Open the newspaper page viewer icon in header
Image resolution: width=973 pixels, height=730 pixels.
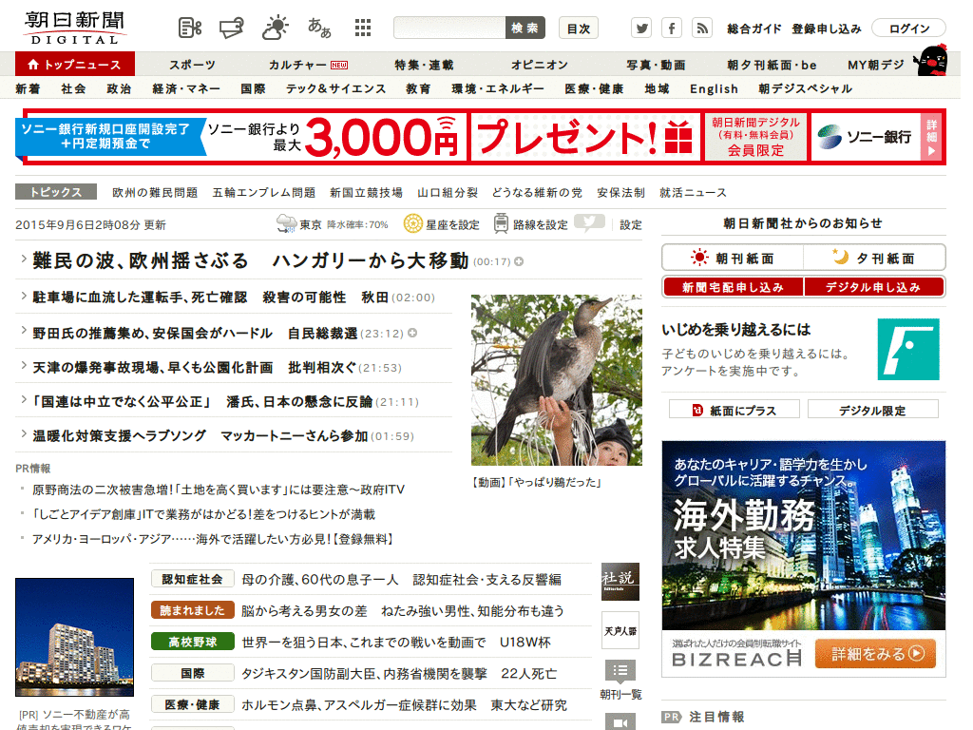point(190,28)
